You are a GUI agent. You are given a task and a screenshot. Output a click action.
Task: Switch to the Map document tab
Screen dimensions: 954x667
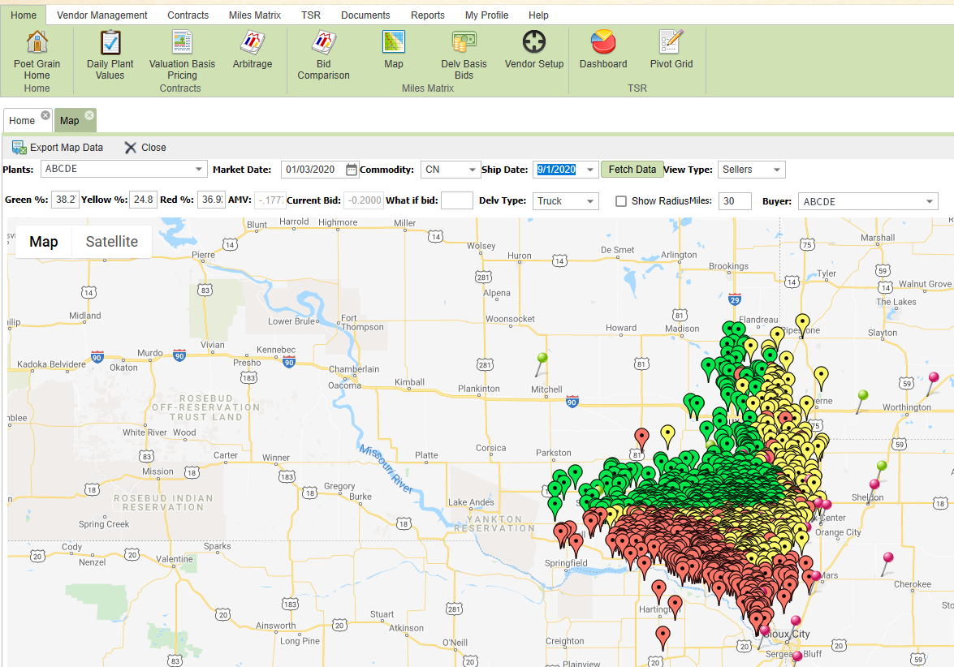click(x=69, y=120)
